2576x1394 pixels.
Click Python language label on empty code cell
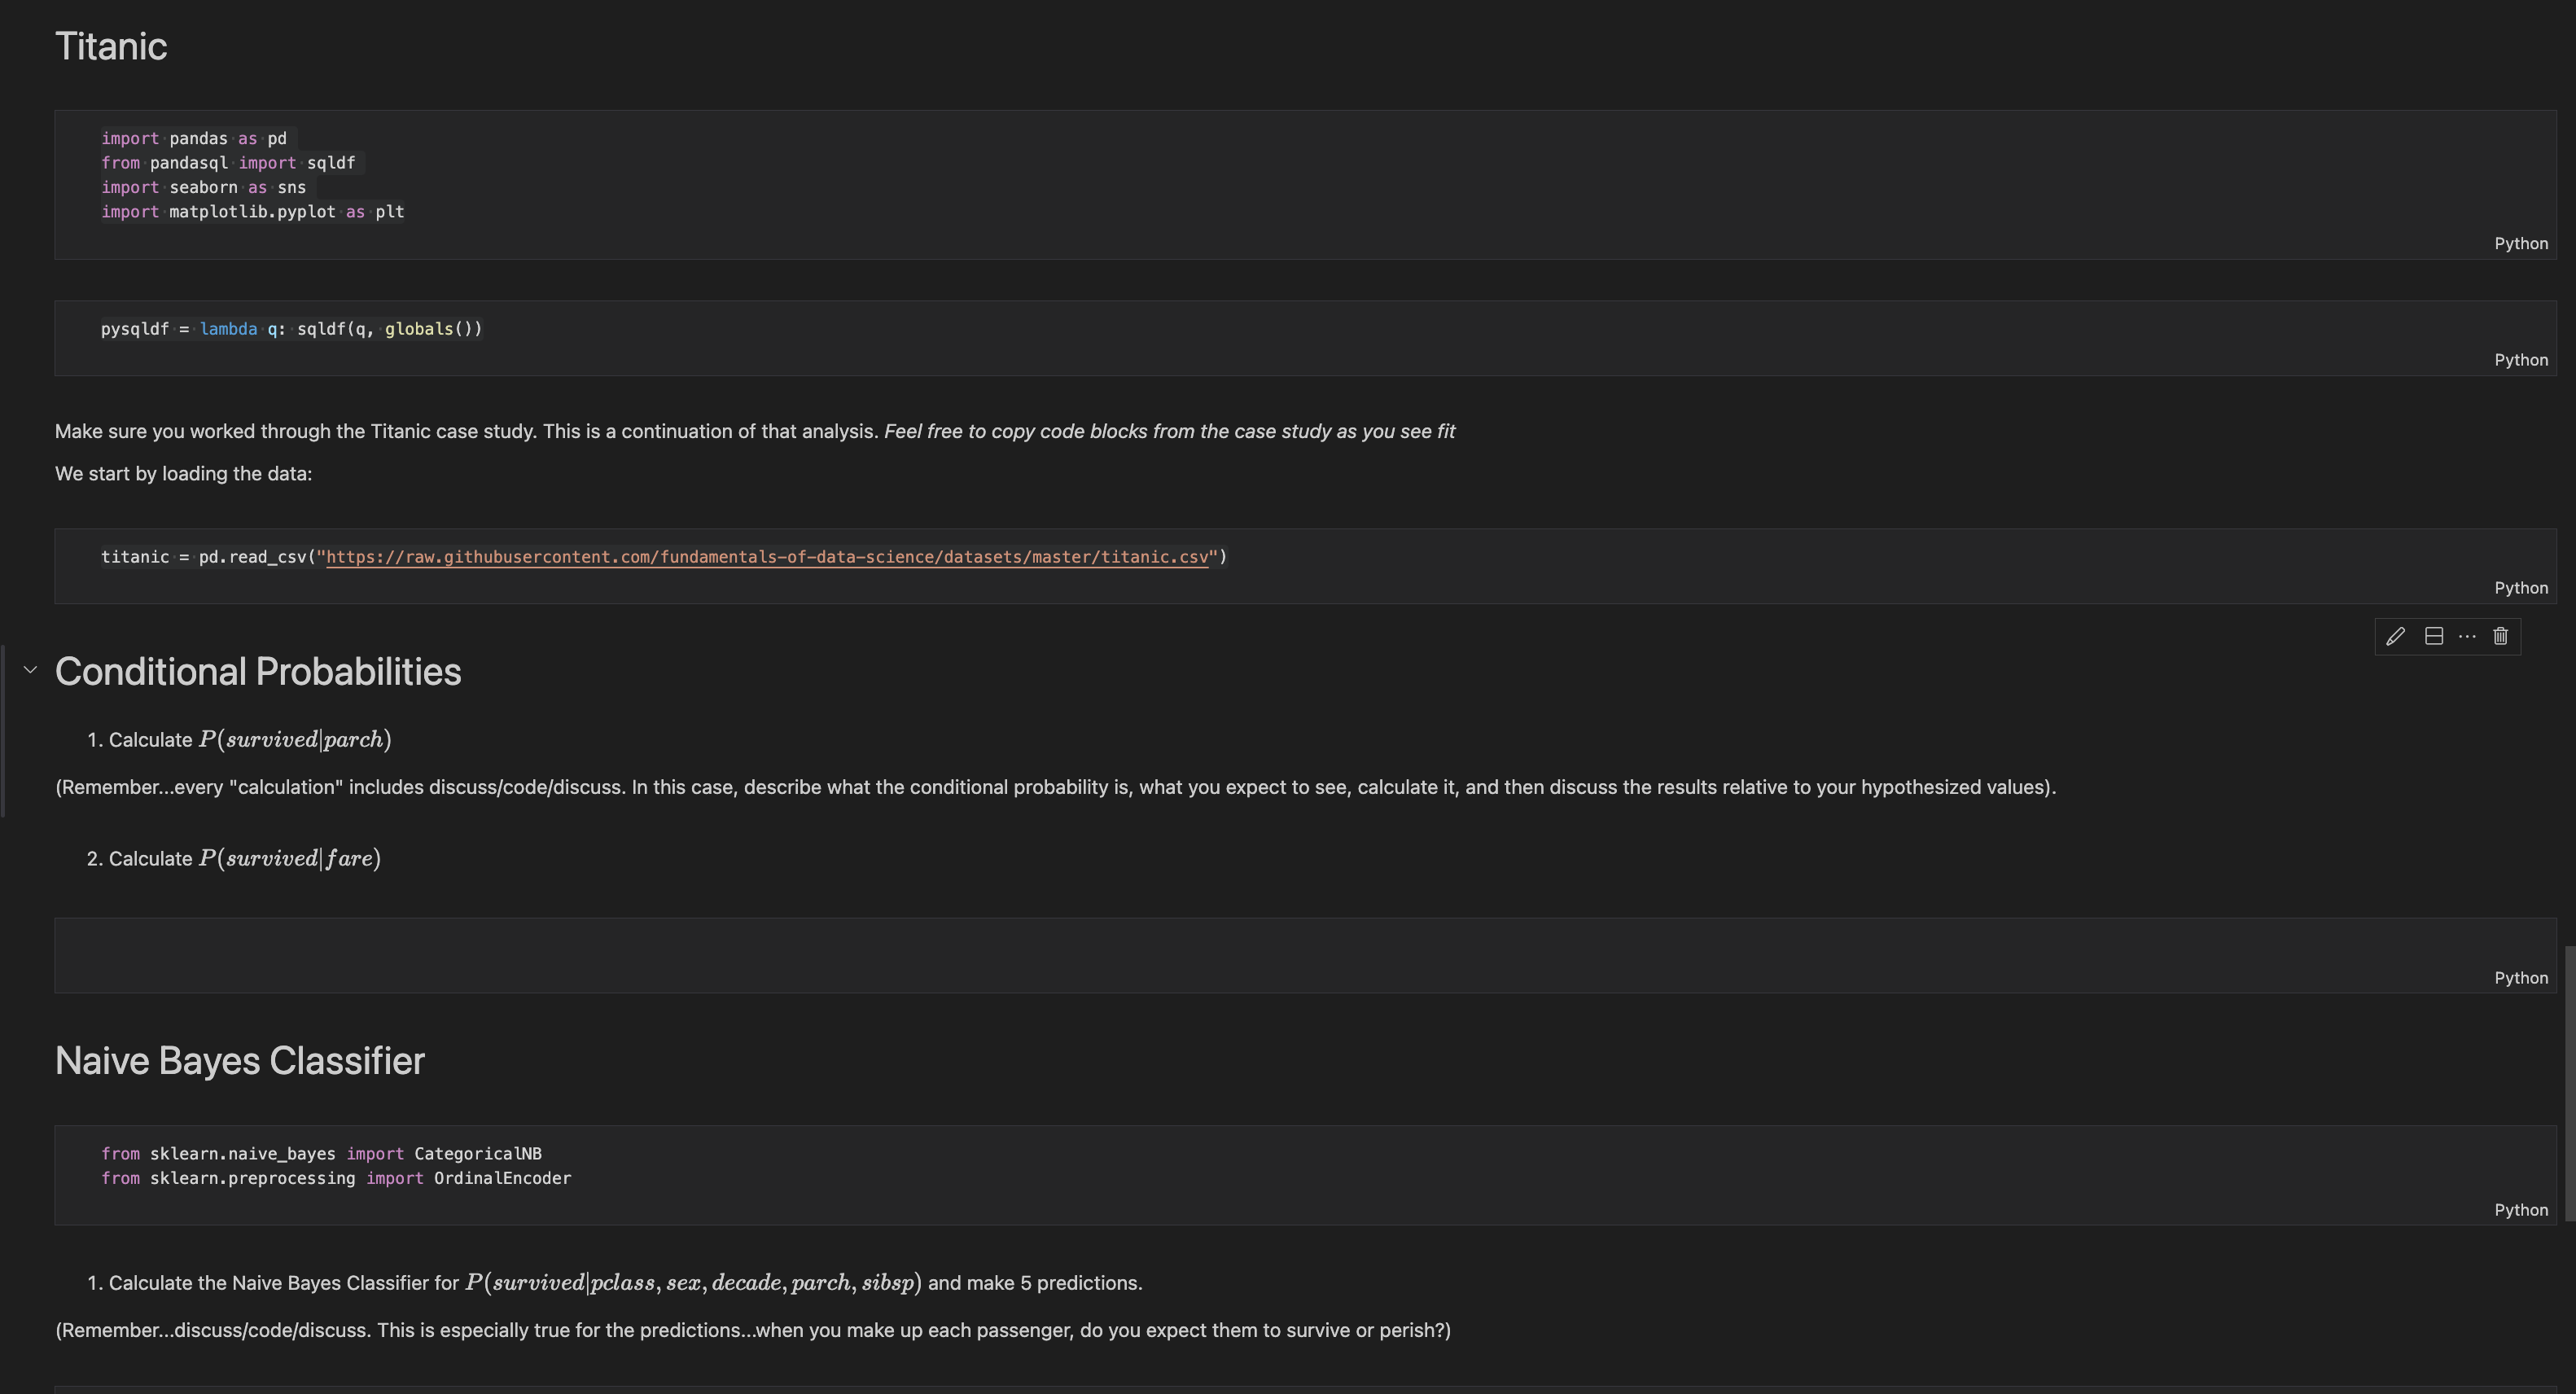(2520, 978)
